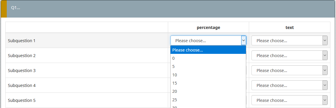Pick 25 in the percentage options
Image resolution: width=336 pixels, height=108 pixels.
208,100
